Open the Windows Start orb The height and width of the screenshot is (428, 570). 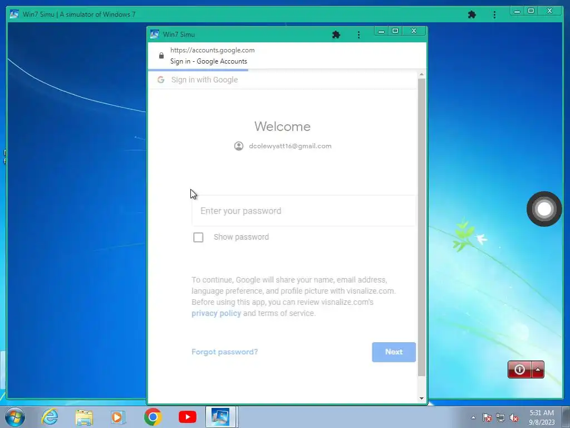coord(15,417)
